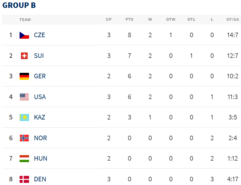
Task: Click the Denmark flag icon
Action: (24, 179)
